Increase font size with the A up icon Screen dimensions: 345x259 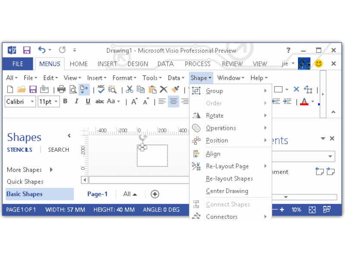[134, 101]
